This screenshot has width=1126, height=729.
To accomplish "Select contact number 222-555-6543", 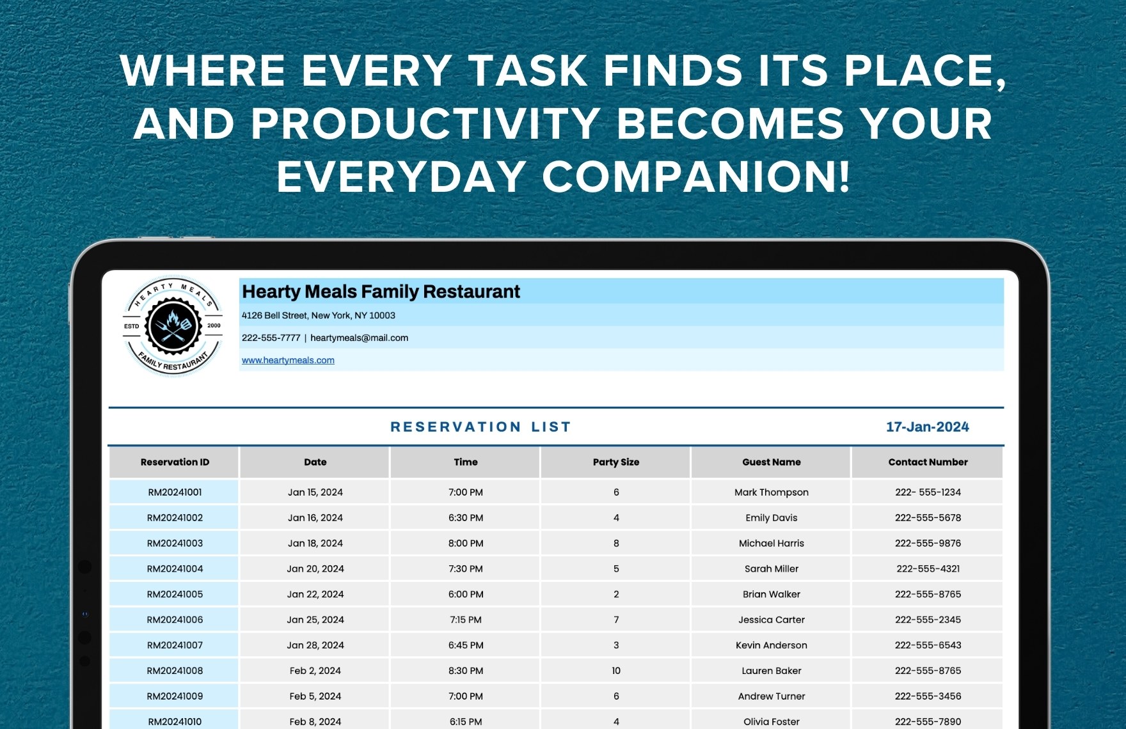I will click(928, 645).
